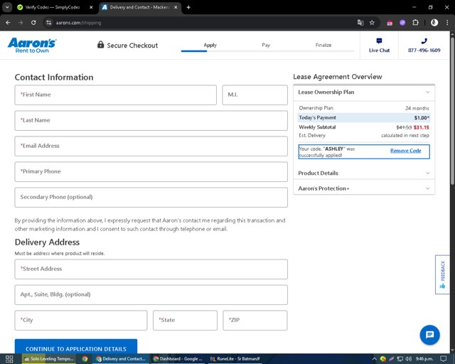Open the State field
The image size is (455, 364).
click(x=185, y=320)
